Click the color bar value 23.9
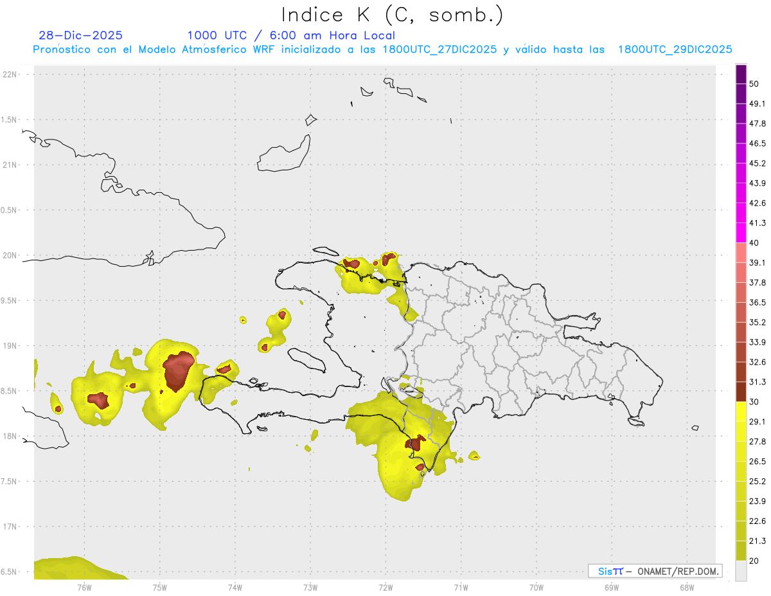 tap(758, 501)
